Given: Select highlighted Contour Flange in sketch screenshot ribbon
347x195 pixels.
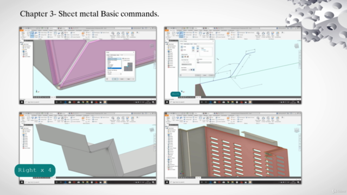Looking at the screenshot, I should coord(181,34).
